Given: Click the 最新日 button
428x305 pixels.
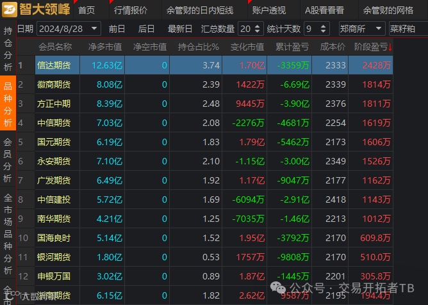Looking at the screenshot, I should click(180, 29).
